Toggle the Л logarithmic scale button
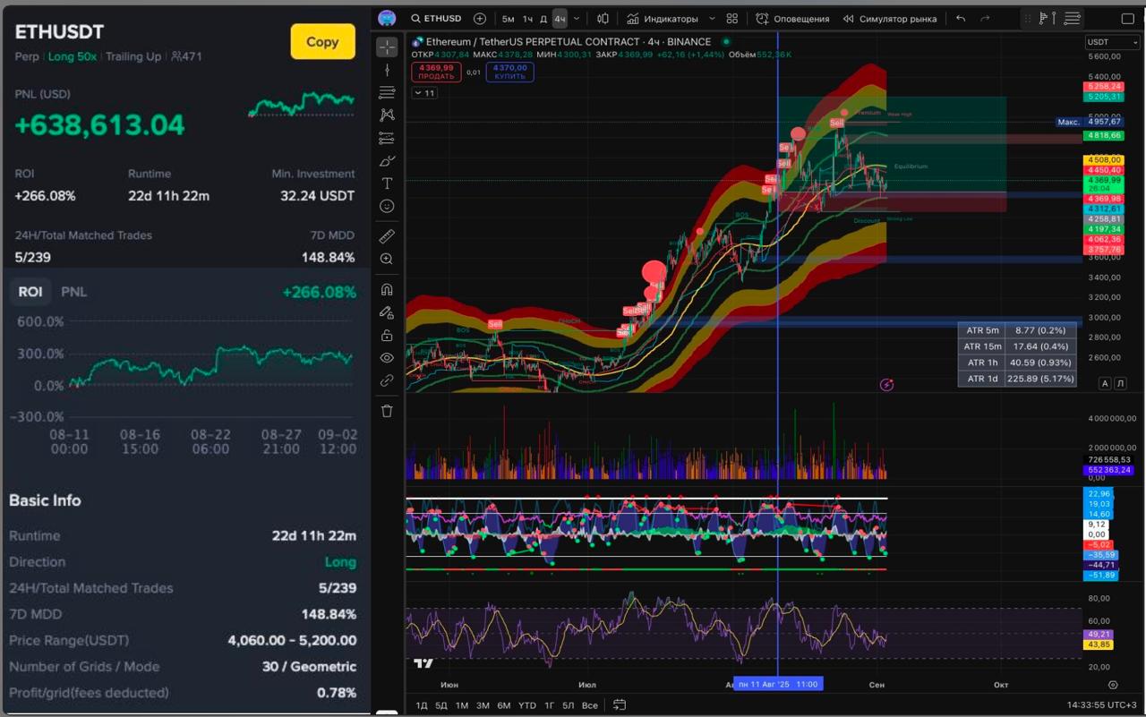Screen dimensions: 1146x717 pos(1120,383)
